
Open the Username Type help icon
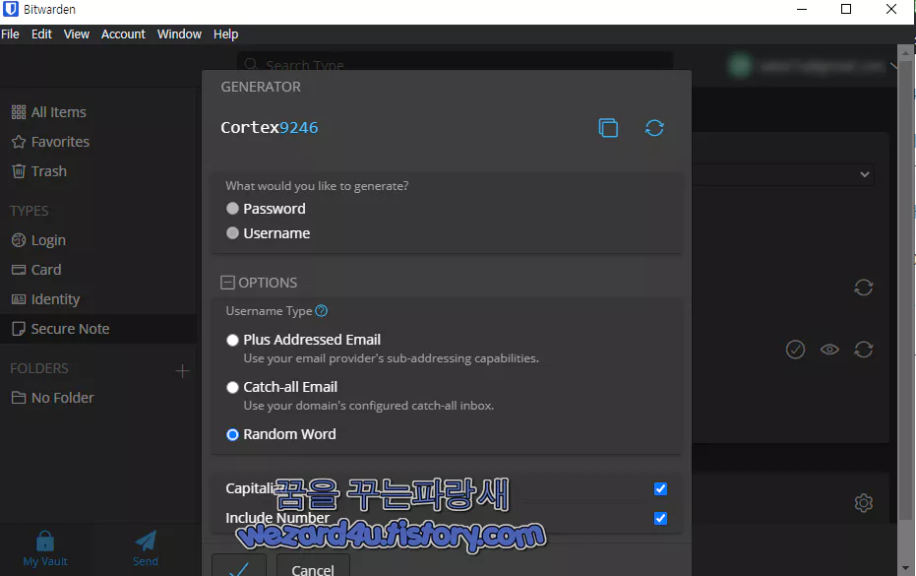coord(322,311)
